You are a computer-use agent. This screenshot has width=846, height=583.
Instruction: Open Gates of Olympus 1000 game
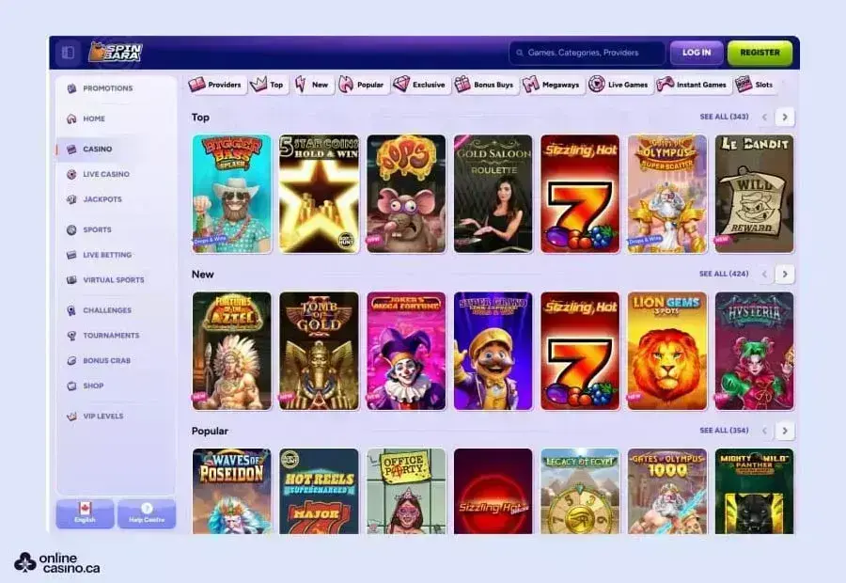pyautogui.click(x=667, y=491)
